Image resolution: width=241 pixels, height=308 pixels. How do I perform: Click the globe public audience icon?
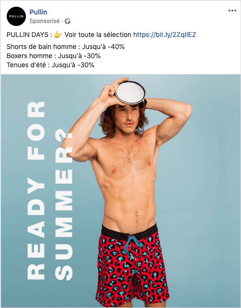(x=68, y=21)
